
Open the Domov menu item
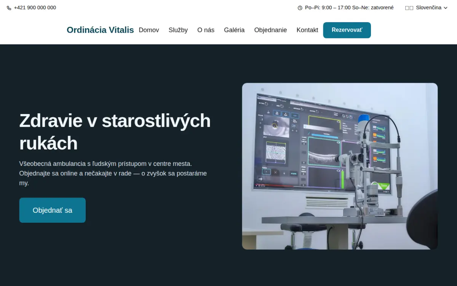point(149,30)
